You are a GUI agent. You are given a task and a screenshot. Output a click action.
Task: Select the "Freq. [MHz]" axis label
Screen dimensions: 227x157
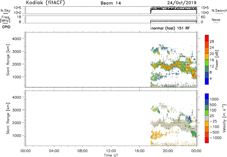[5, 19]
